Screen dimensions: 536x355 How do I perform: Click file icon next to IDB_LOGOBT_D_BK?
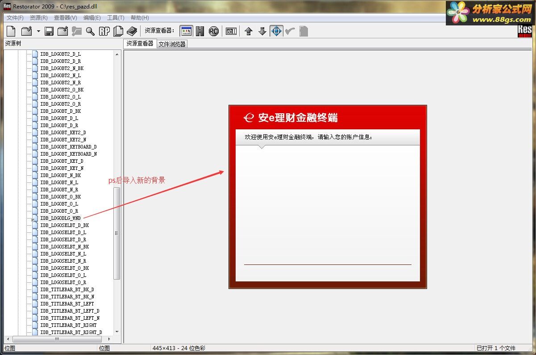(x=35, y=111)
